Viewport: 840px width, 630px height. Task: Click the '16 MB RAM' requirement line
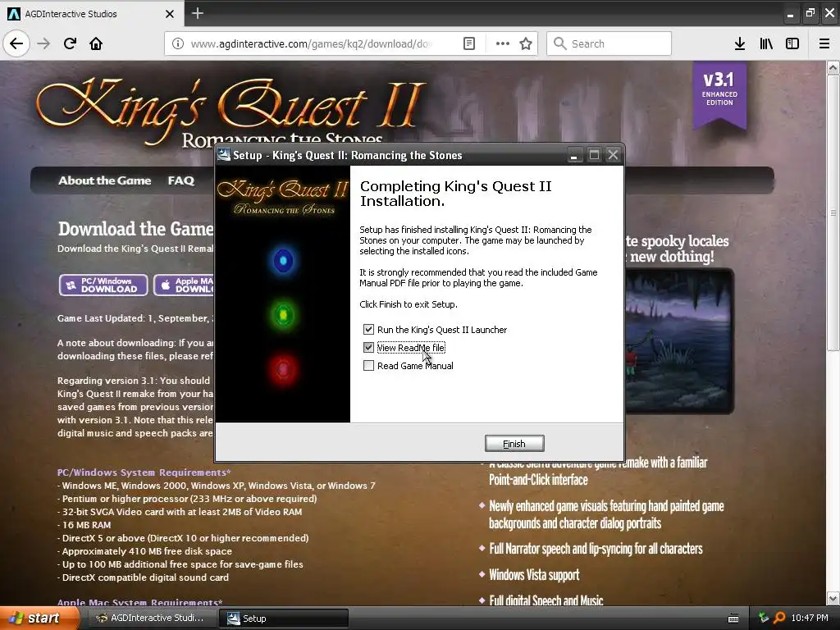pyautogui.click(x=84, y=525)
